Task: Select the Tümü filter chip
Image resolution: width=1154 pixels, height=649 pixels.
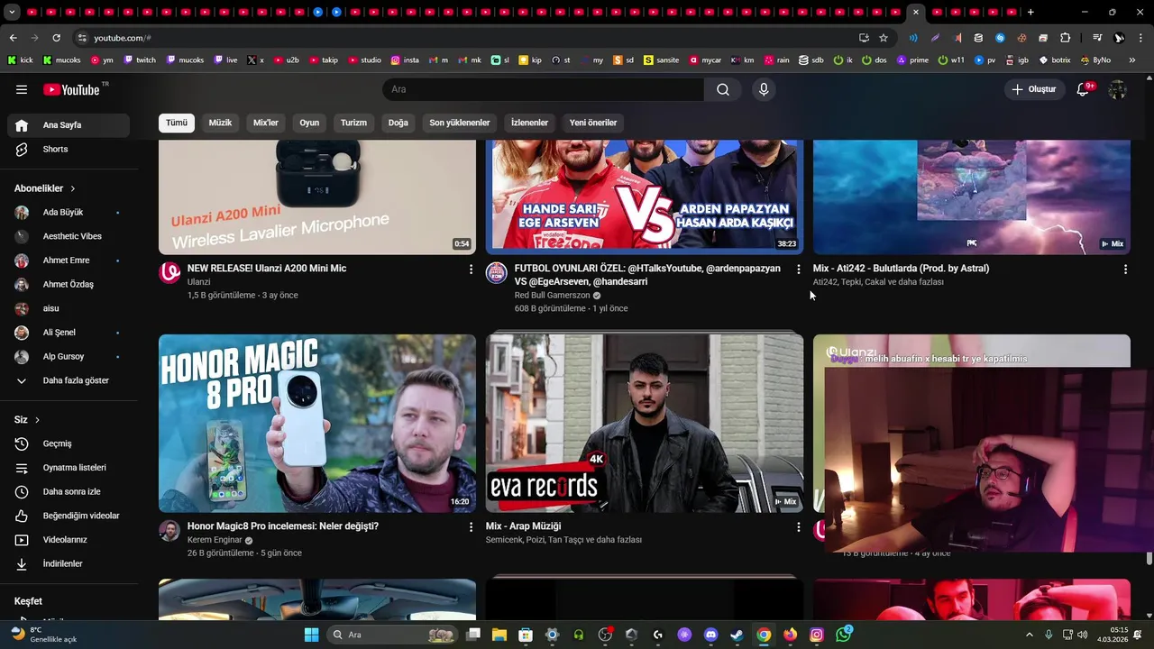Action: 177,123
